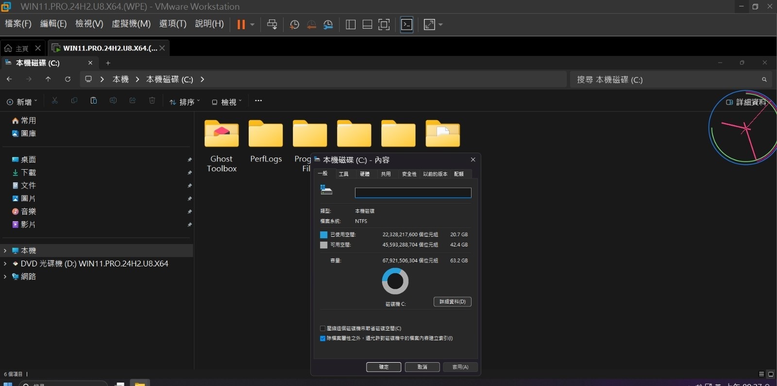Expand chevron after 本機磁碟 (C:) breadcrumb
Viewport: 777px width, 386px height.
(203, 79)
